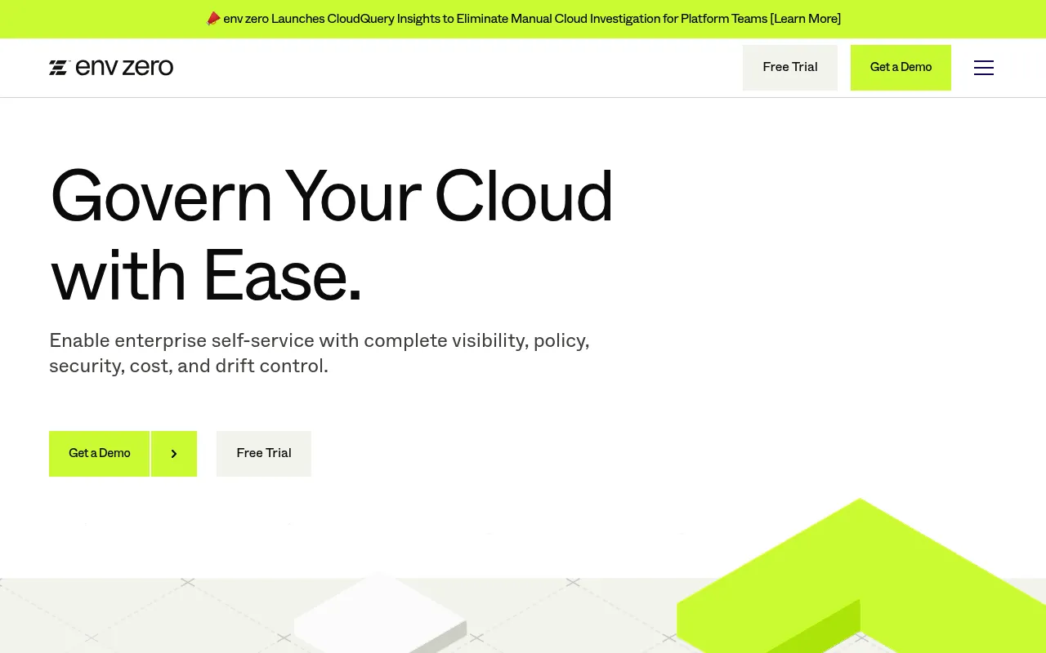
Task: Click Get a Demo in the header
Action: point(901,68)
